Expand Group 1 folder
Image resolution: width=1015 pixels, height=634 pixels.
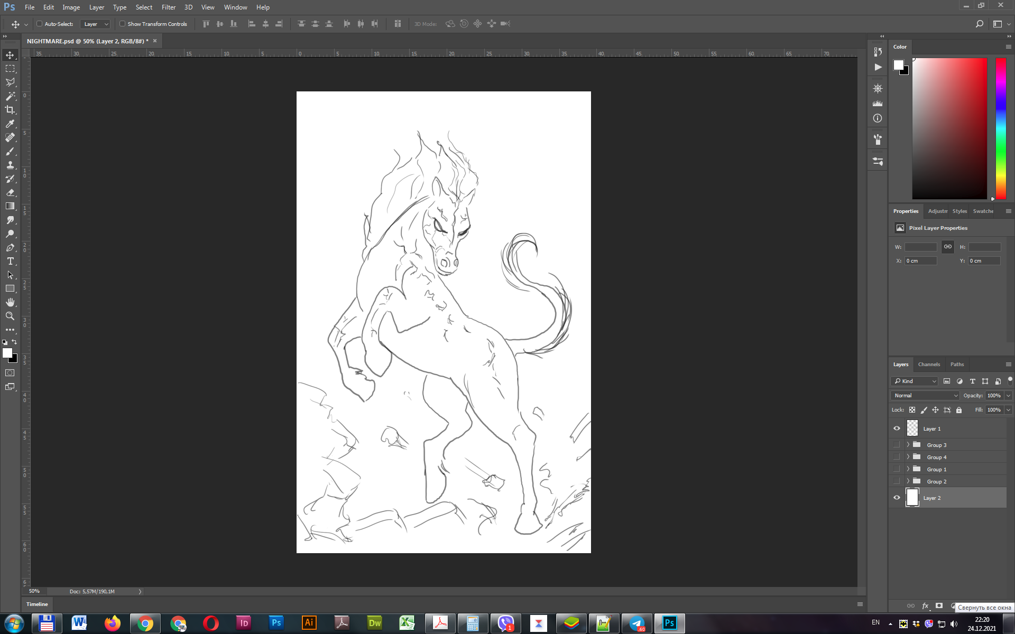click(908, 469)
